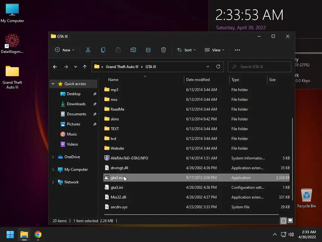Sort by Size column header
The image size is (322, 242).
click(x=272, y=80)
